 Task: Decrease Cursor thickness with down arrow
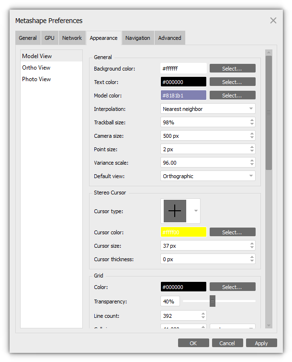point(252,261)
